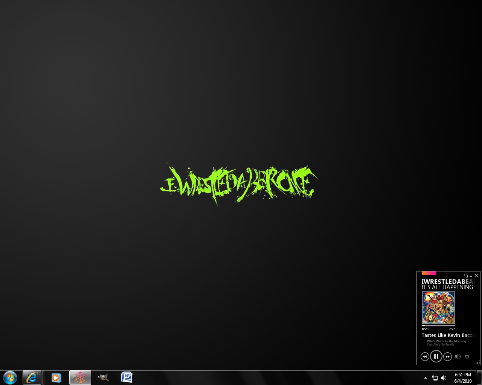
Task: Show hidden system tray icons
Action: [x=426, y=378]
